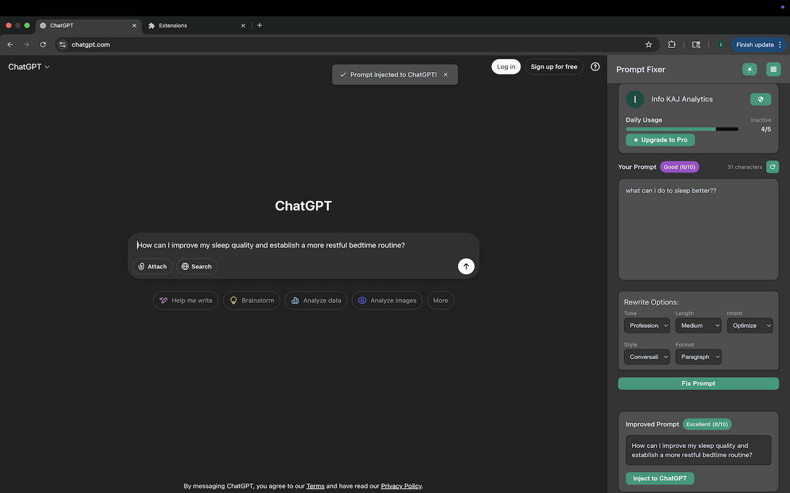
Task: Open the Format dropdown set to Paragraph
Action: click(698, 357)
